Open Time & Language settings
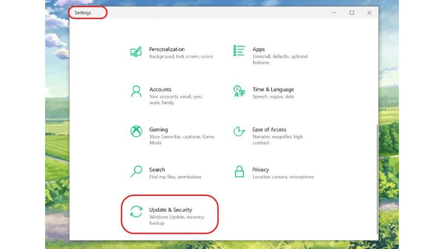 [x=272, y=89]
